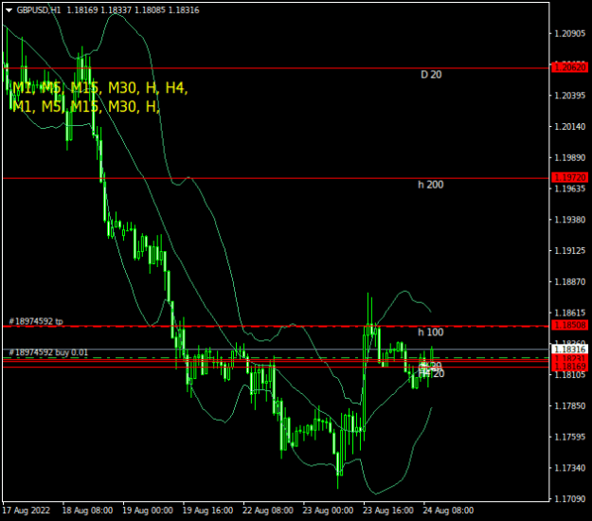The height and width of the screenshot is (521, 592).
Task: Click the 18 Aug 08:00 time label
Action: (x=87, y=511)
